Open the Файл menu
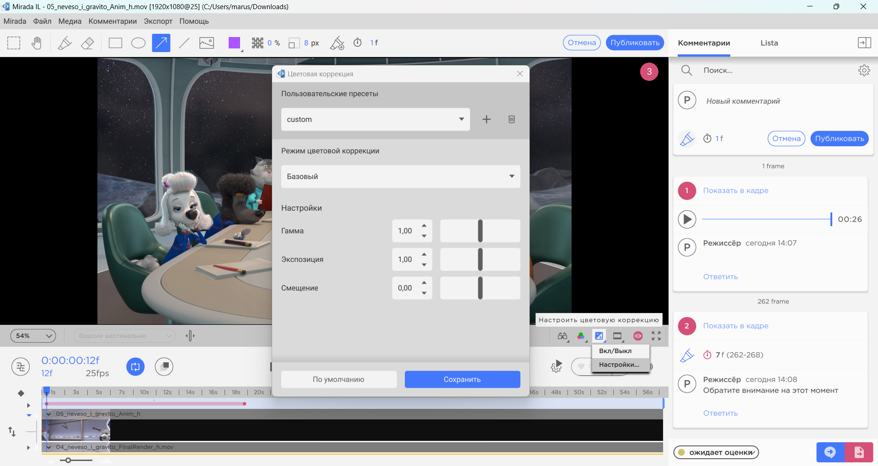Image resolution: width=878 pixels, height=466 pixels. (x=42, y=21)
